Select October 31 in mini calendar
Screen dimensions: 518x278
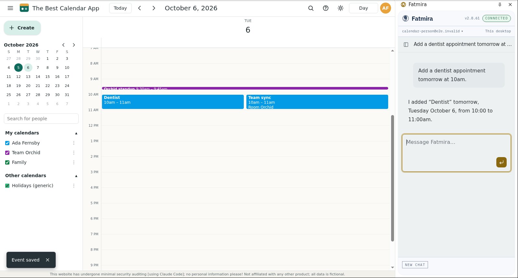(x=67, y=95)
